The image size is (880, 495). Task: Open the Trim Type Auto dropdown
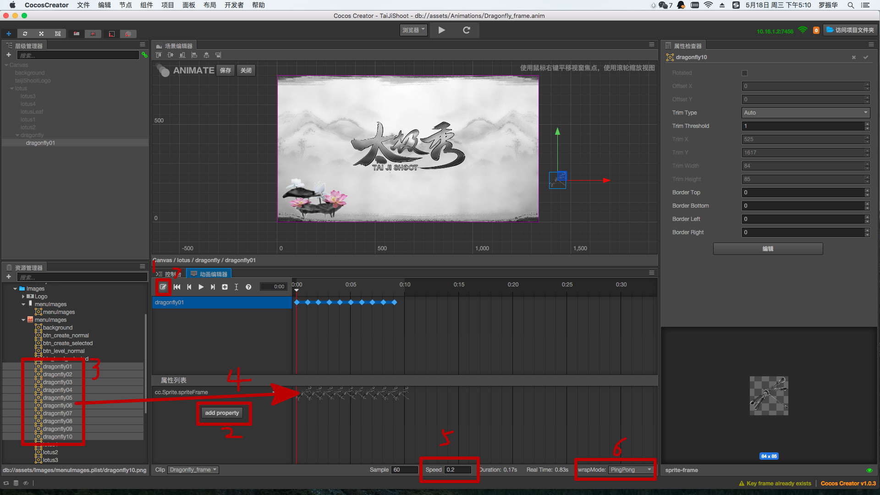(805, 113)
